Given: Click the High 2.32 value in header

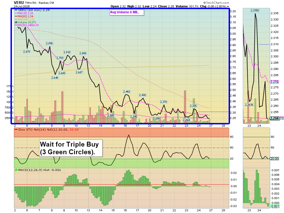Looking at the screenshot, I should [x=134, y=6].
